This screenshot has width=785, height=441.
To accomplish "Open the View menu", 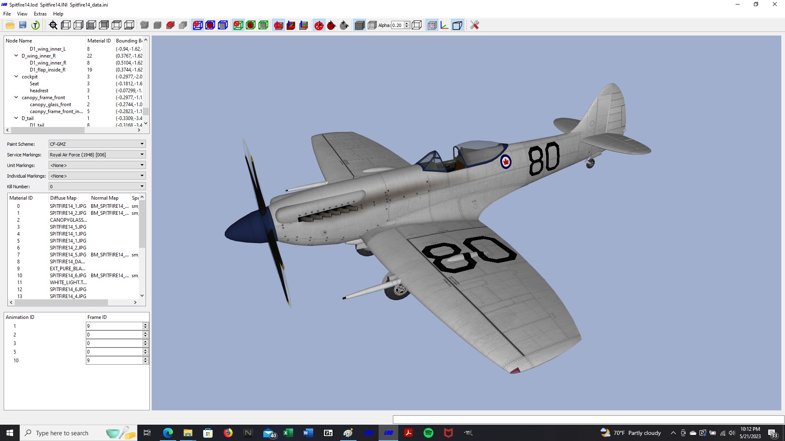I will [22, 14].
